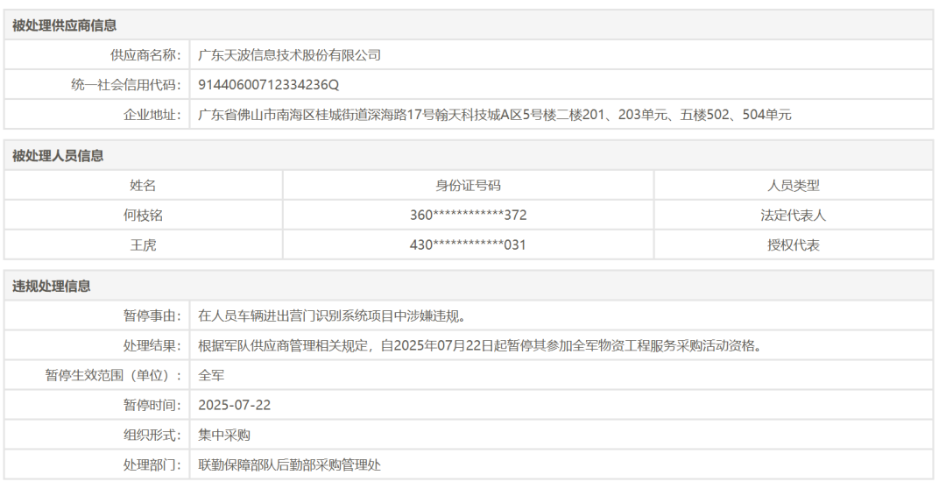
Task: Select the name cell 王虎
Action: tap(143, 245)
